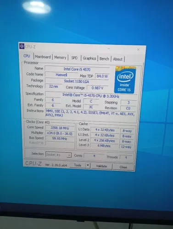Click the package value 'Socket 1150 LGA'
Screen dimensions: 173x229
77,81
